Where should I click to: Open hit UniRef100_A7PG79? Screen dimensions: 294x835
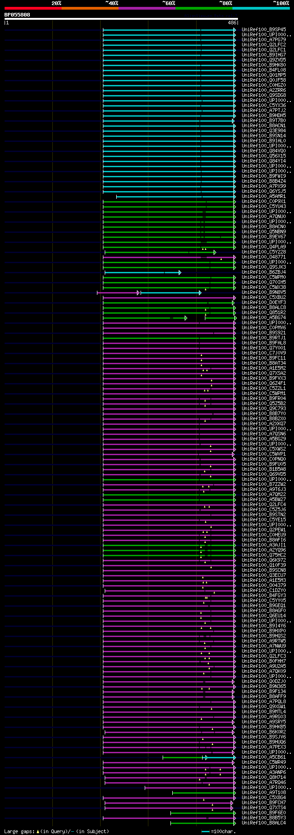tap(264, 39)
